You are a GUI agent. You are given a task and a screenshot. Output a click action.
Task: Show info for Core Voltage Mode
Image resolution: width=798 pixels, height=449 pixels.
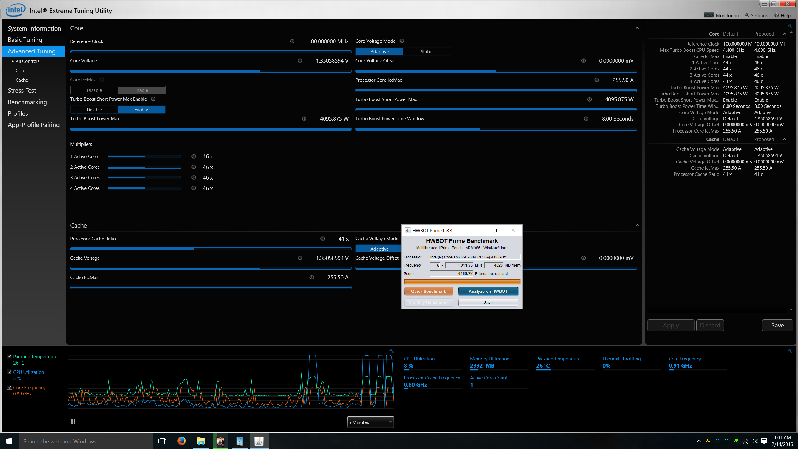402,41
